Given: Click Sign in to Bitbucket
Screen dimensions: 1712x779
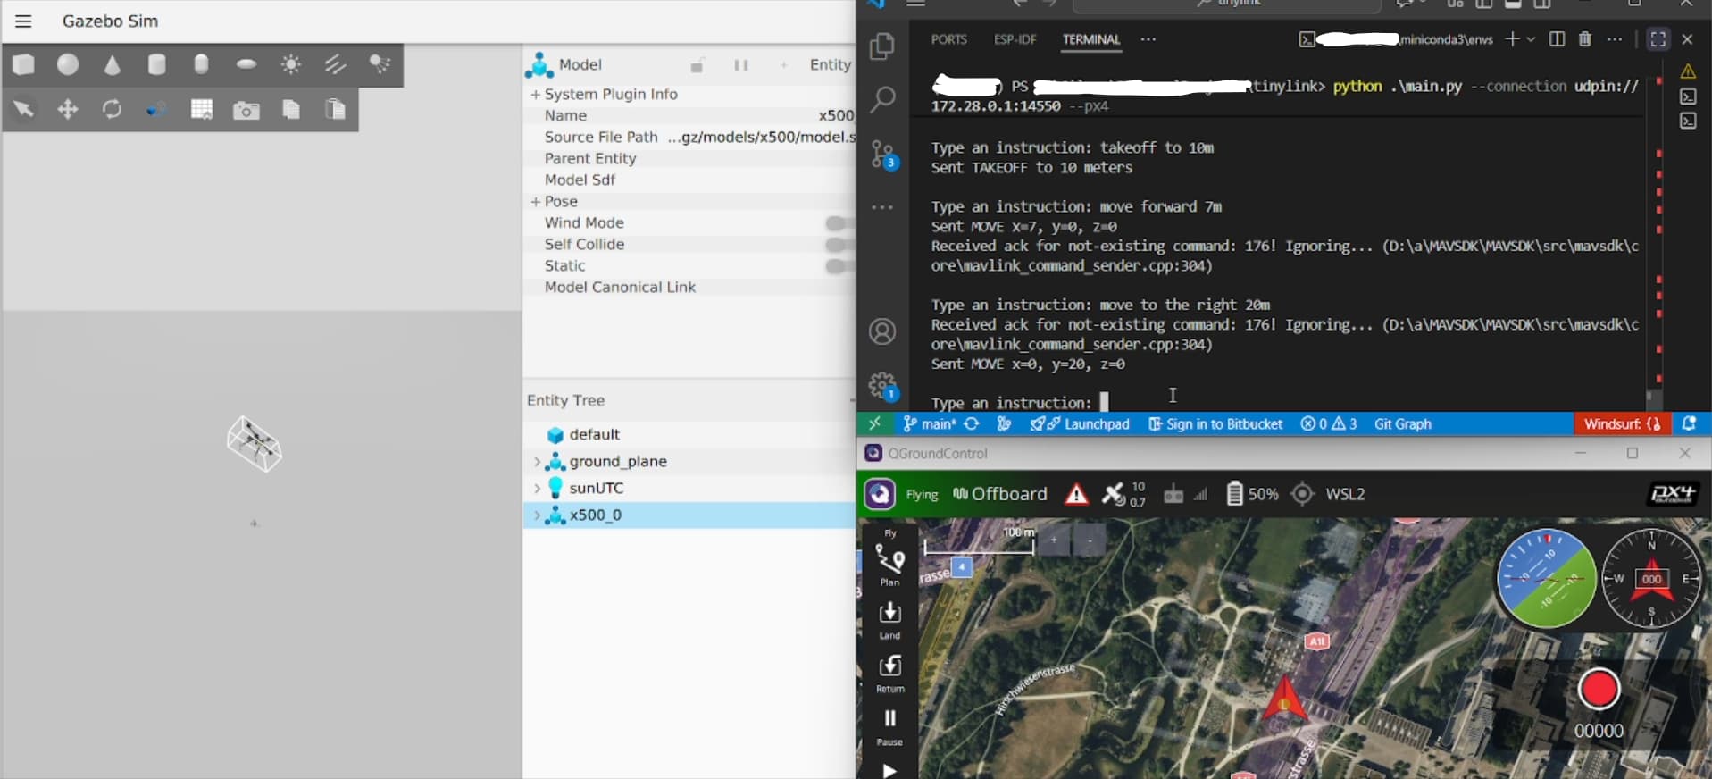Looking at the screenshot, I should tap(1215, 424).
